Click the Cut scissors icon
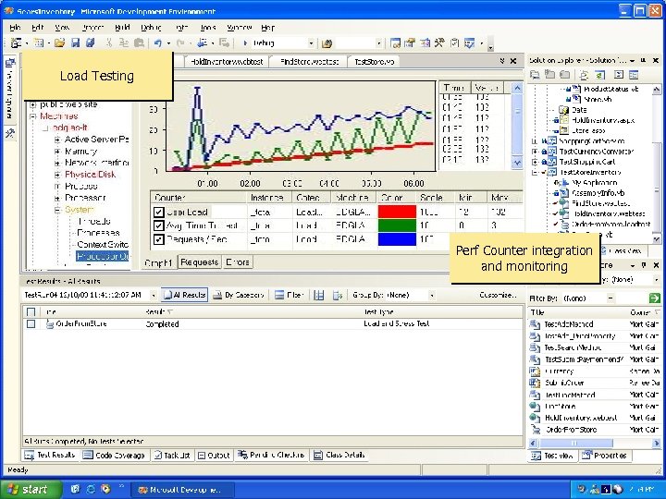The image size is (666, 499). coord(109,43)
